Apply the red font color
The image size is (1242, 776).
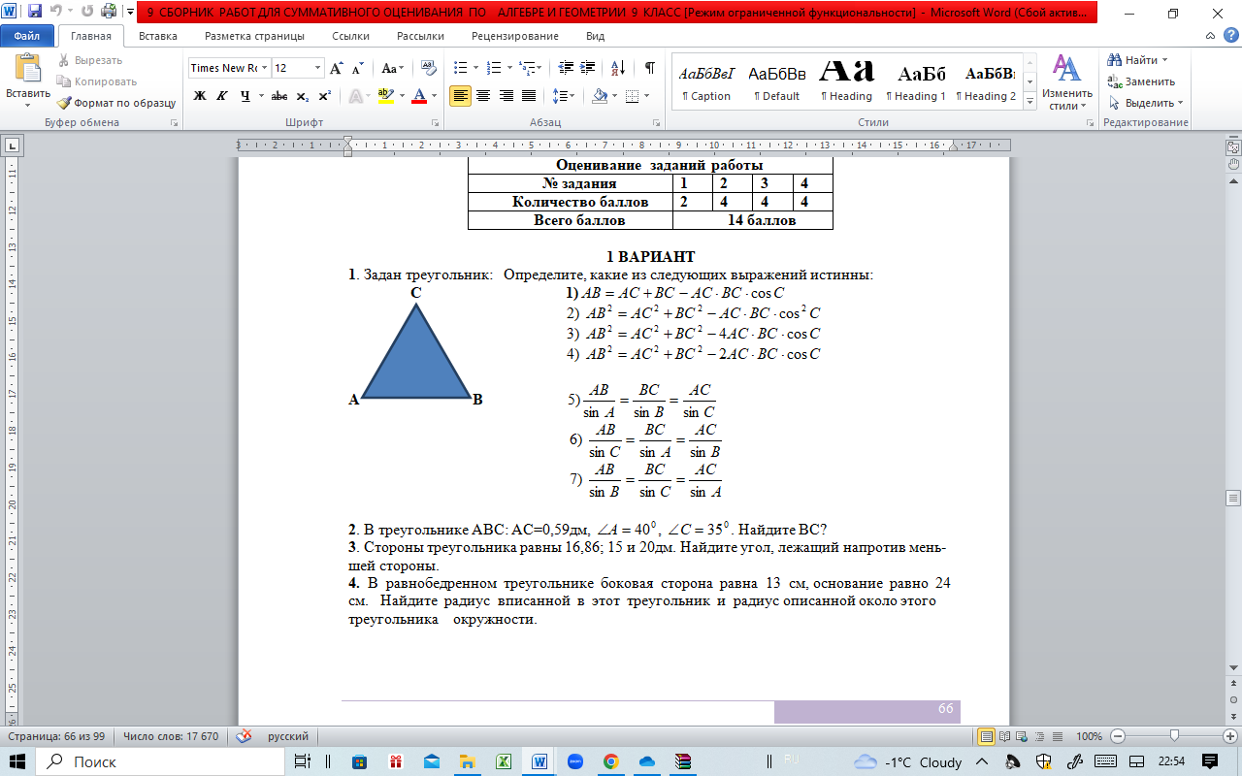pyautogui.click(x=419, y=96)
